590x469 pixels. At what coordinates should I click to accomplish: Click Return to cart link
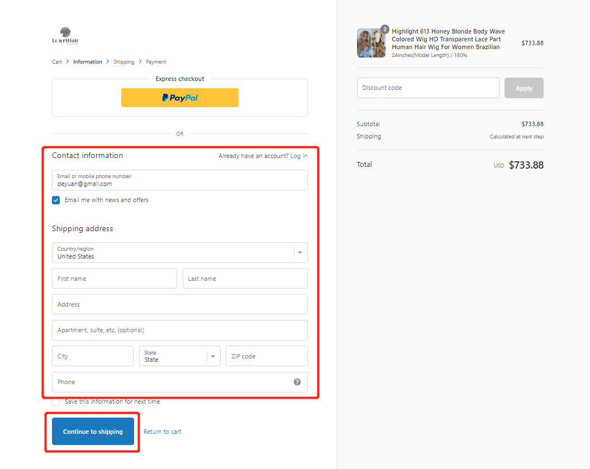point(163,432)
